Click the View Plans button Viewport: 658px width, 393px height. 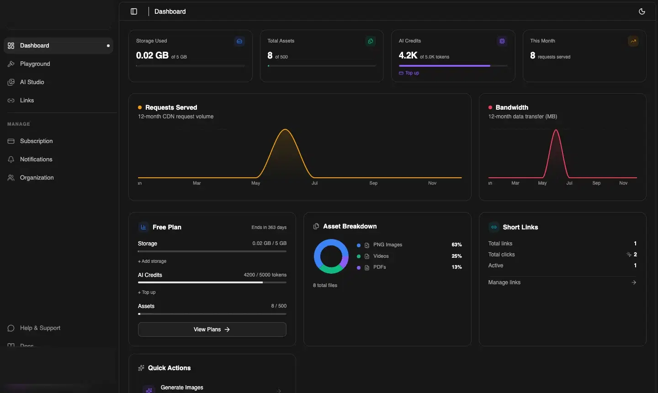(x=212, y=329)
